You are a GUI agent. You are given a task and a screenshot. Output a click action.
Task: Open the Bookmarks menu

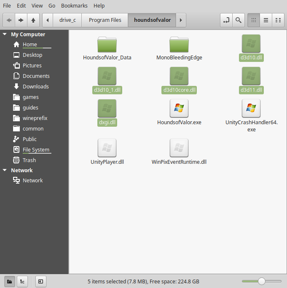pyautogui.click(x=74, y=6)
